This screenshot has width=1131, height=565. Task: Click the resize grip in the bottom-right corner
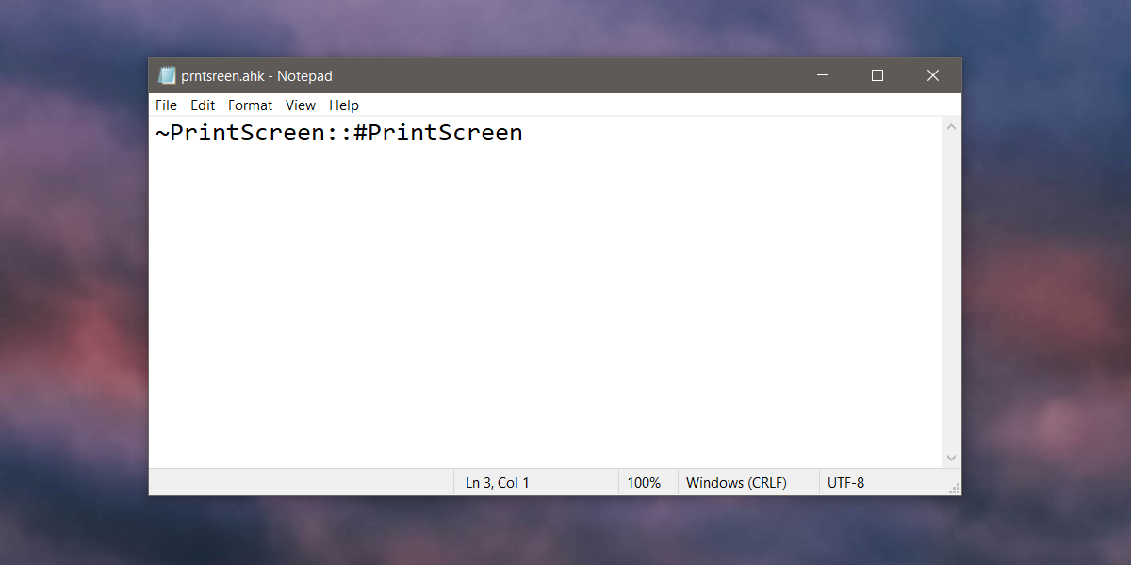pyautogui.click(x=954, y=488)
